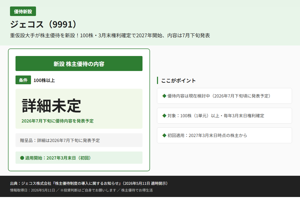Click the ここがポイント section heading

tap(178, 80)
